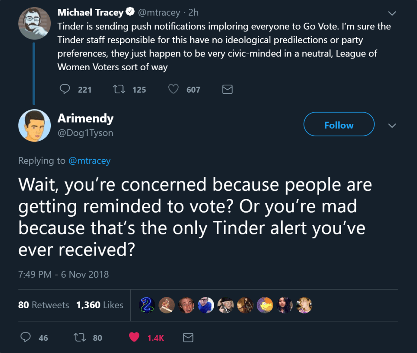View the 1,360 Likes list
This screenshot has height=353, width=417.
coord(100,305)
